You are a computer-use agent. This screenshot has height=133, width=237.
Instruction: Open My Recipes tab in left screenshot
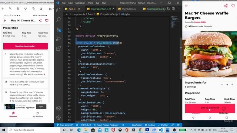point(38,115)
